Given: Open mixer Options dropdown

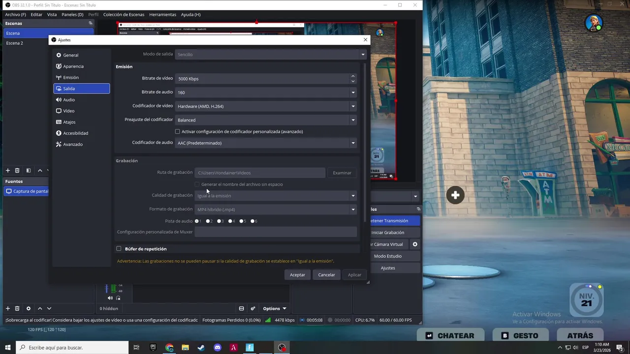Looking at the screenshot, I should (x=275, y=308).
